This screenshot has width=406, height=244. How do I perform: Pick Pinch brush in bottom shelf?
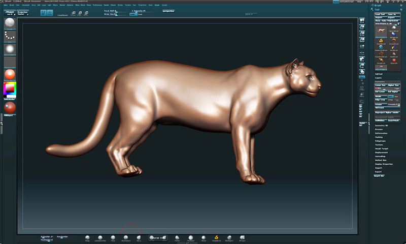tap(113, 238)
